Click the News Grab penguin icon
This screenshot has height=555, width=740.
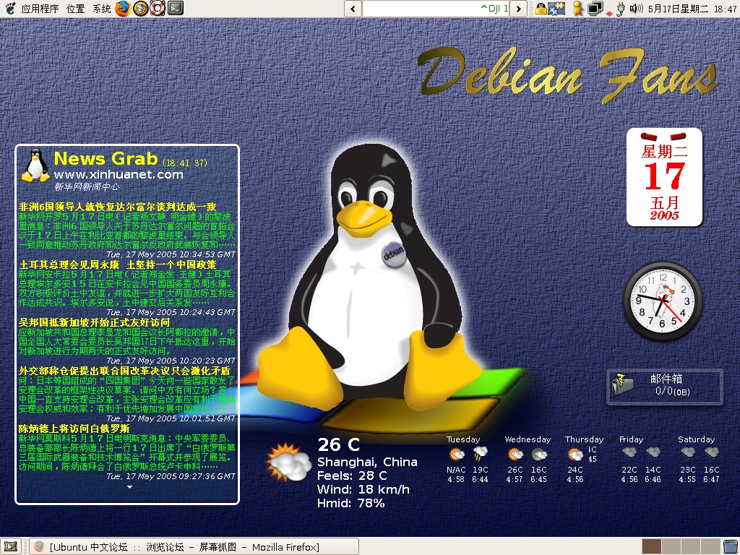click(x=36, y=165)
